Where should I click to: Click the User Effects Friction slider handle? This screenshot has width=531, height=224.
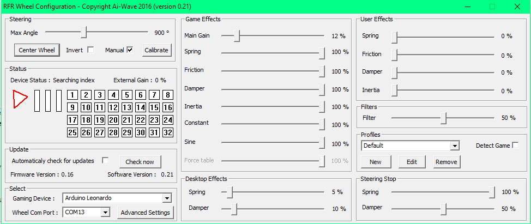coord(394,55)
